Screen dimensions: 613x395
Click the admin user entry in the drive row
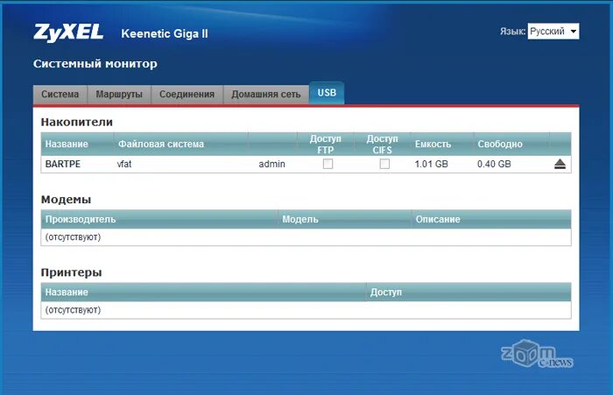pyautogui.click(x=271, y=164)
